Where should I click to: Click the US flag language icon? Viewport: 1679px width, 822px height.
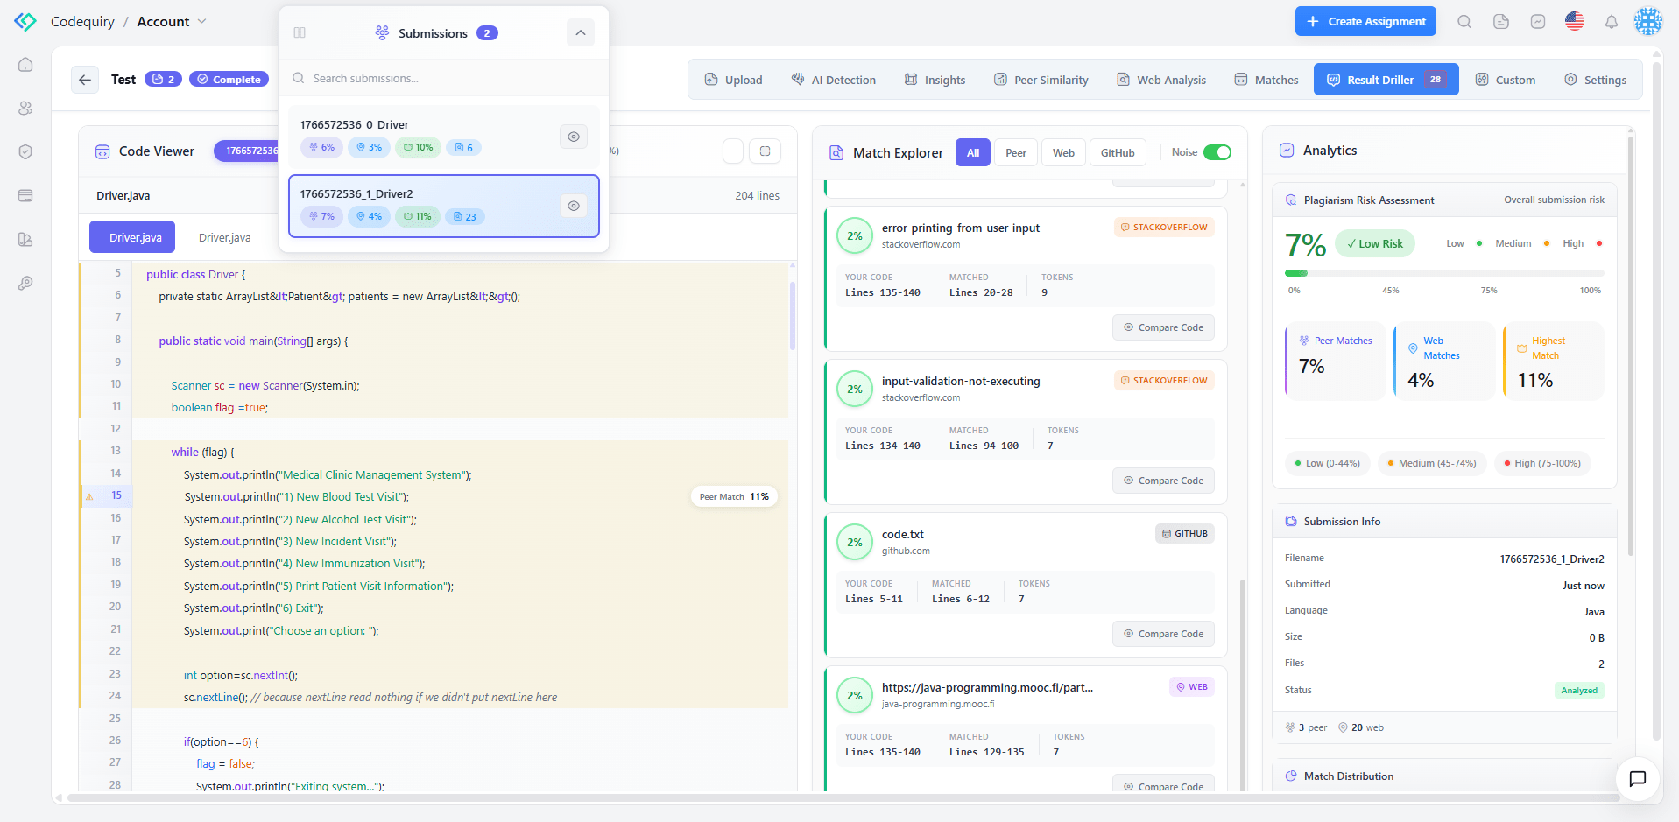coord(1574,22)
